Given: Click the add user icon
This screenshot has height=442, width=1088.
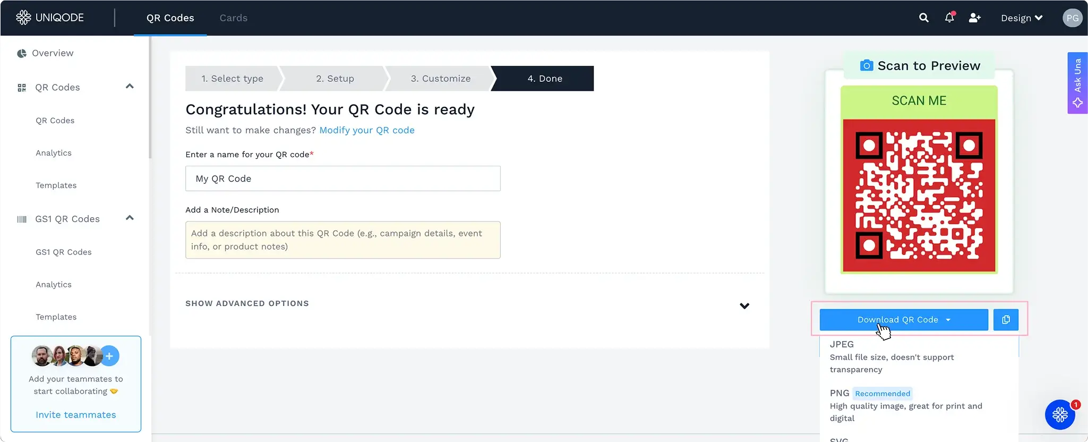Looking at the screenshot, I should [975, 18].
